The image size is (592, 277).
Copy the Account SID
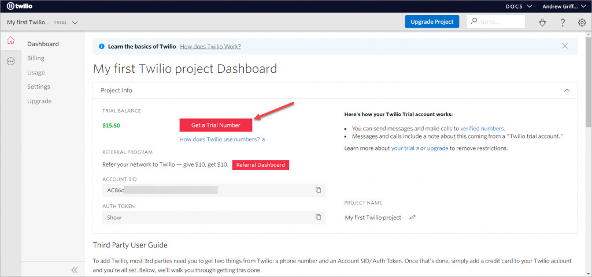[x=319, y=190]
